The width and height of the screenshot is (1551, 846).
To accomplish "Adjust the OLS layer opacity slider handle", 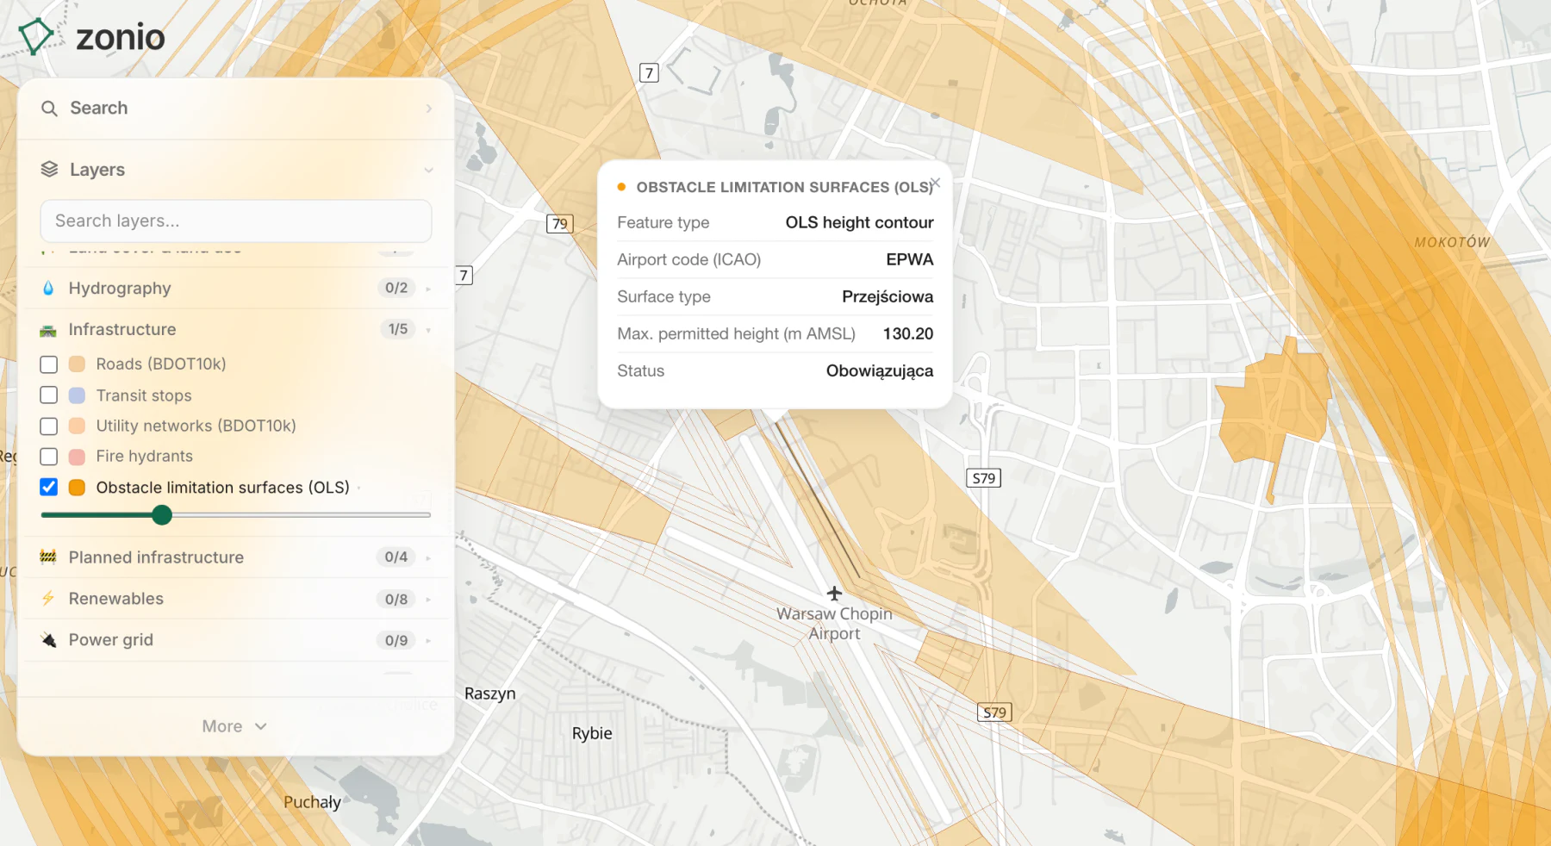I will [162, 515].
